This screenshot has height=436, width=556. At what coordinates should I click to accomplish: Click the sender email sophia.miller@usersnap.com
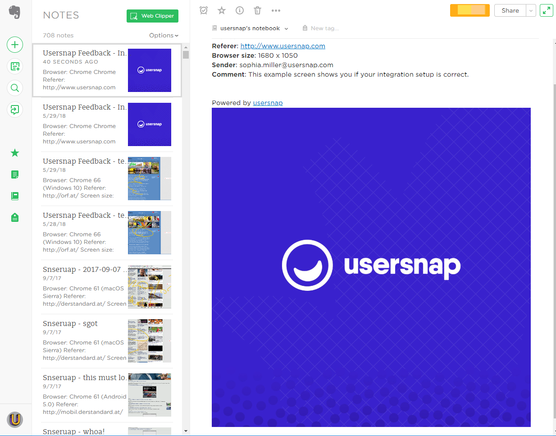tap(286, 65)
